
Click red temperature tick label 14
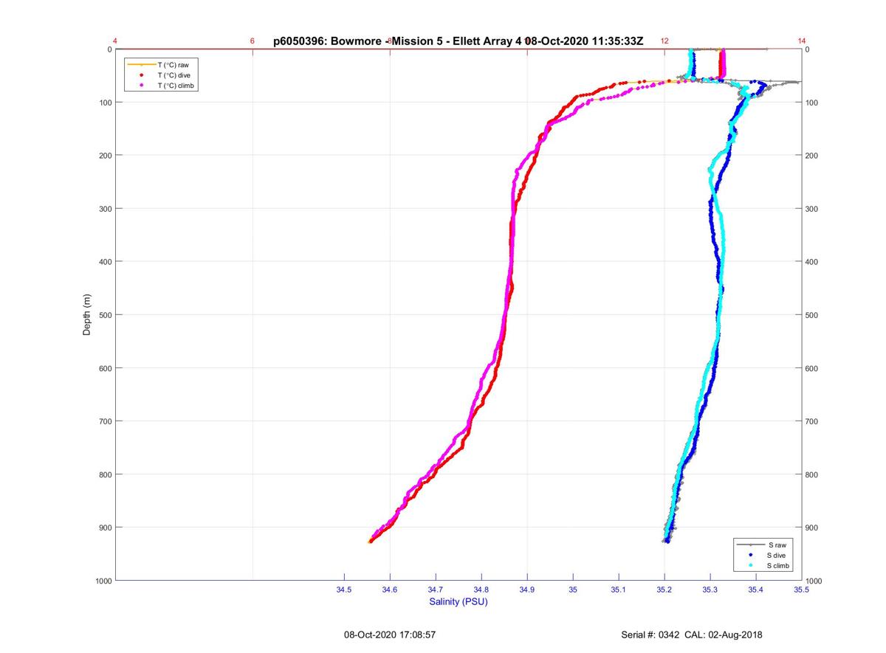pyautogui.click(x=802, y=41)
